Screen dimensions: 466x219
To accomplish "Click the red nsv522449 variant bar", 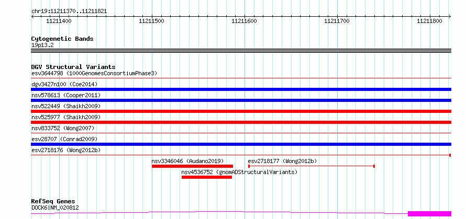I will point(241,111).
